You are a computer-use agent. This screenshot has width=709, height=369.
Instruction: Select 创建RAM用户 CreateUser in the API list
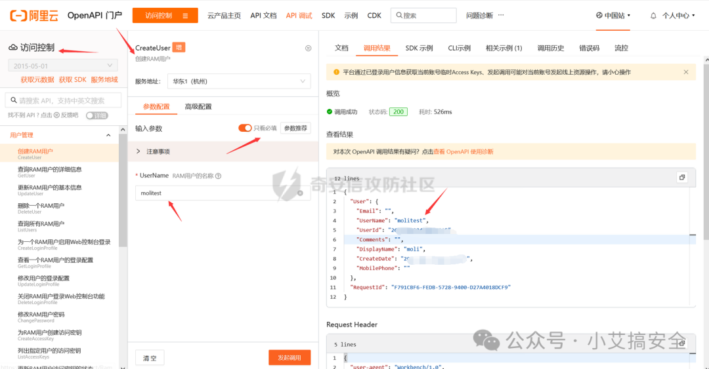coord(59,153)
